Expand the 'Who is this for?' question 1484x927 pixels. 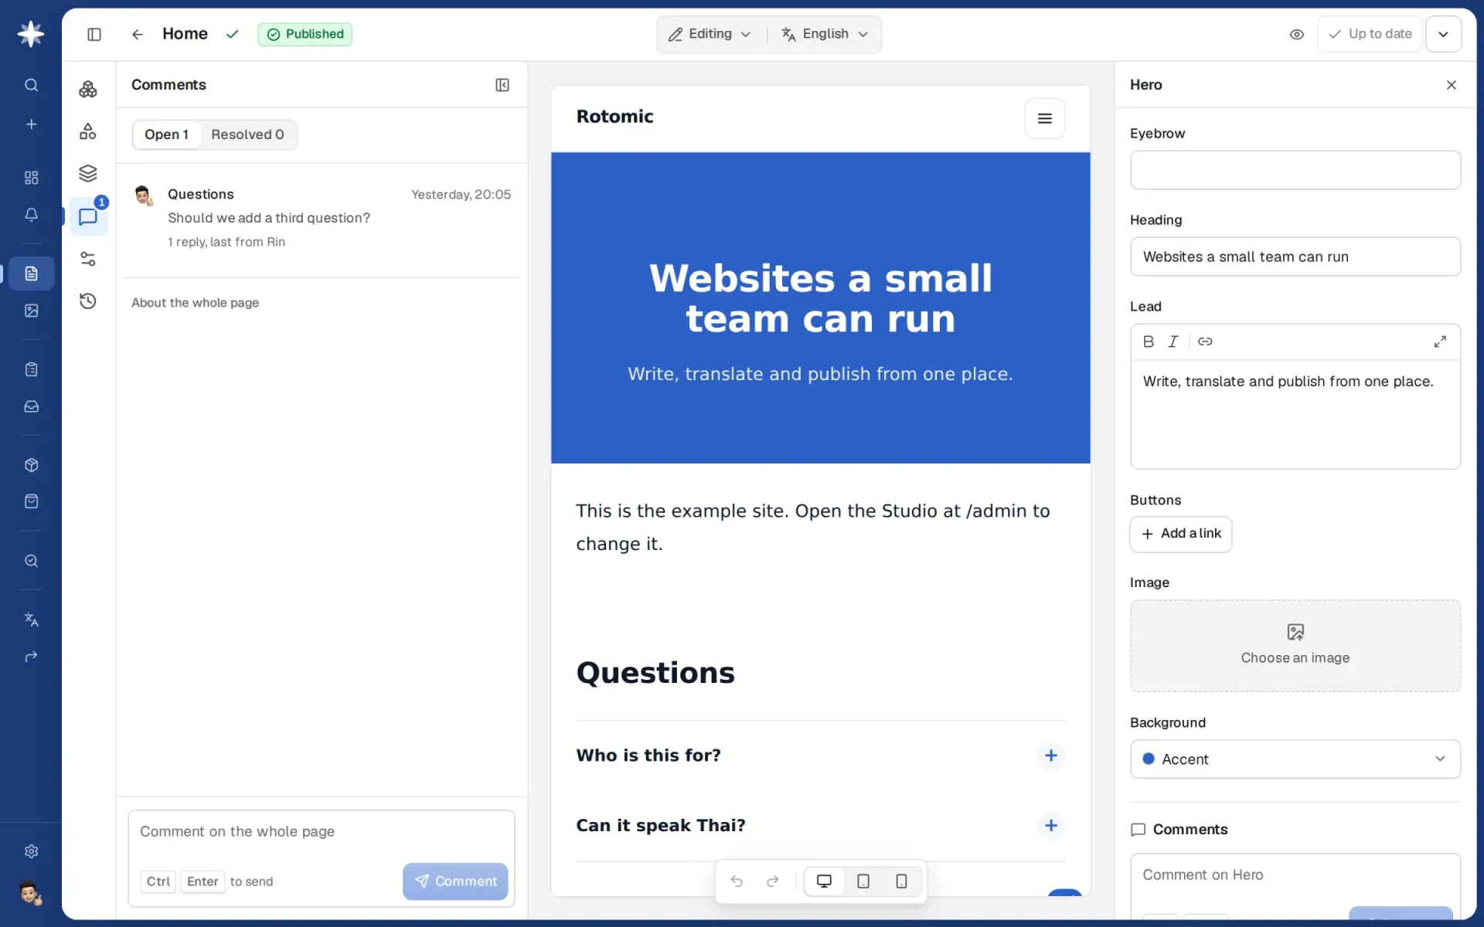1051,756
